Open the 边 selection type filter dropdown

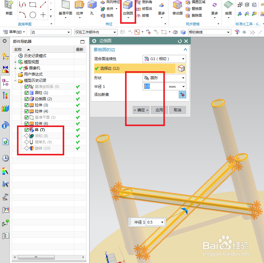(x=51, y=32)
